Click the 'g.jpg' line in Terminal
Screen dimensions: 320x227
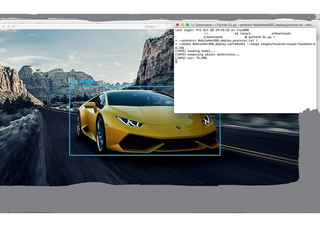click(180, 48)
